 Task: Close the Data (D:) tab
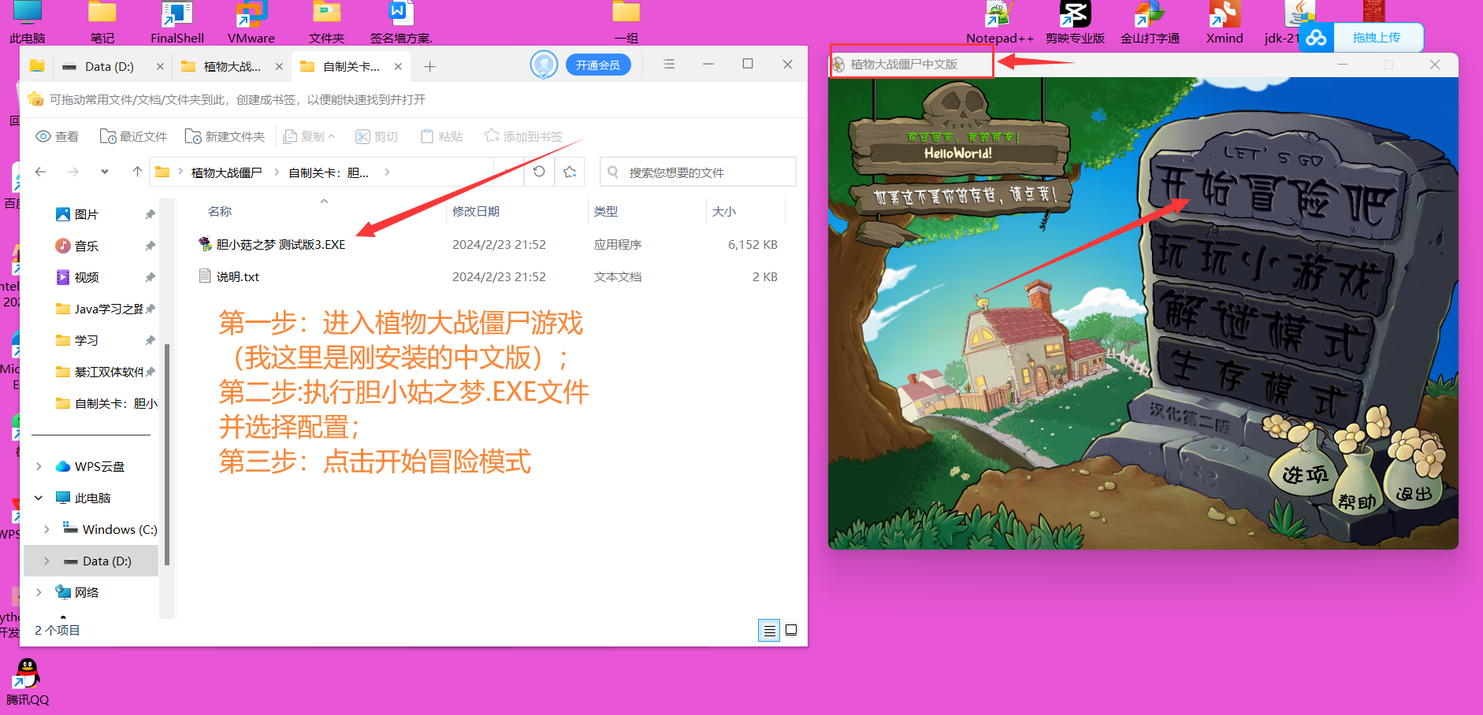tap(160, 66)
